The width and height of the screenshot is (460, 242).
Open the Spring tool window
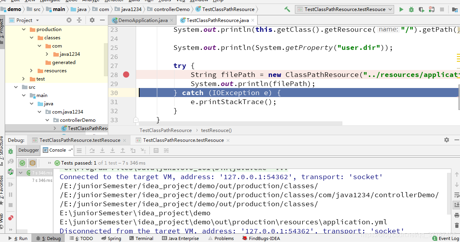pos(111,238)
